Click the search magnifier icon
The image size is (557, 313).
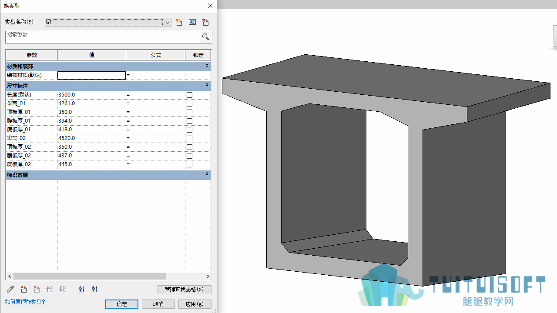206,37
